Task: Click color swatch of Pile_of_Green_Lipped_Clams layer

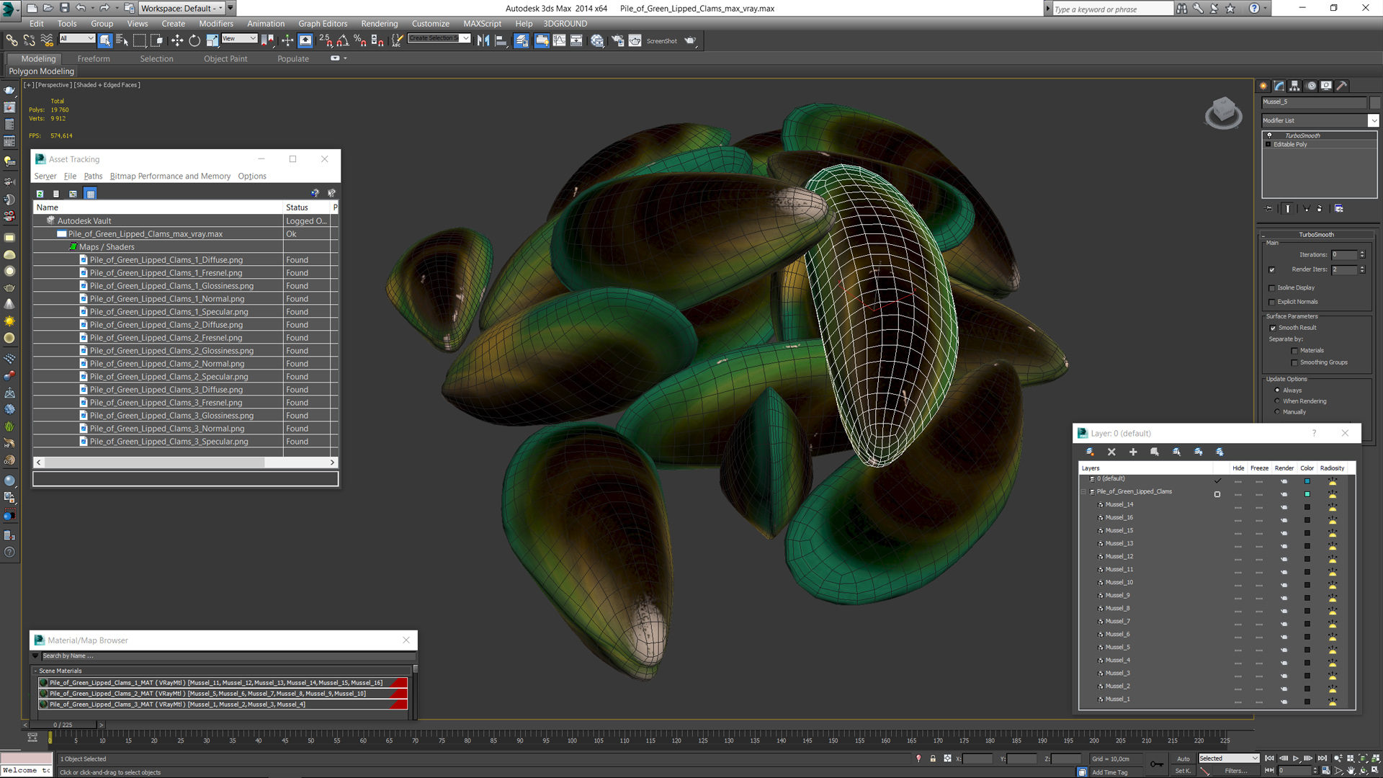Action: (x=1307, y=494)
